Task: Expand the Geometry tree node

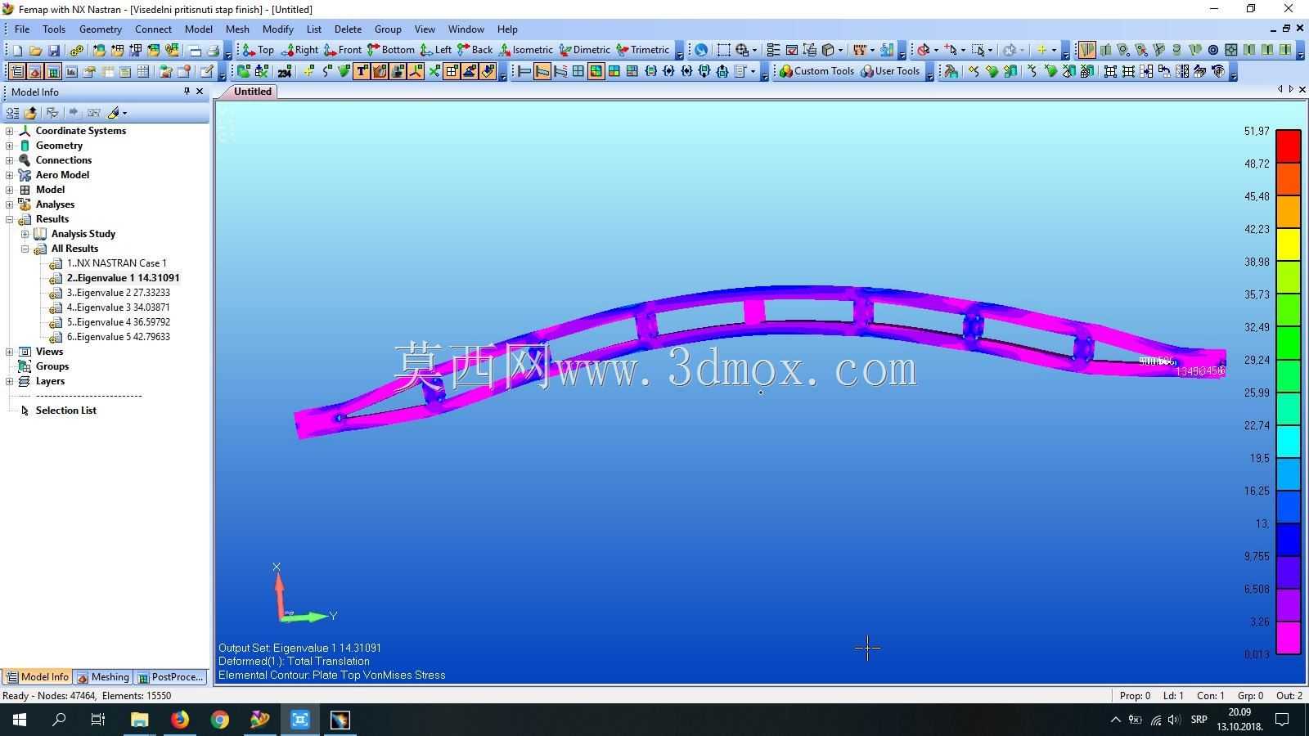Action: coord(9,146)
